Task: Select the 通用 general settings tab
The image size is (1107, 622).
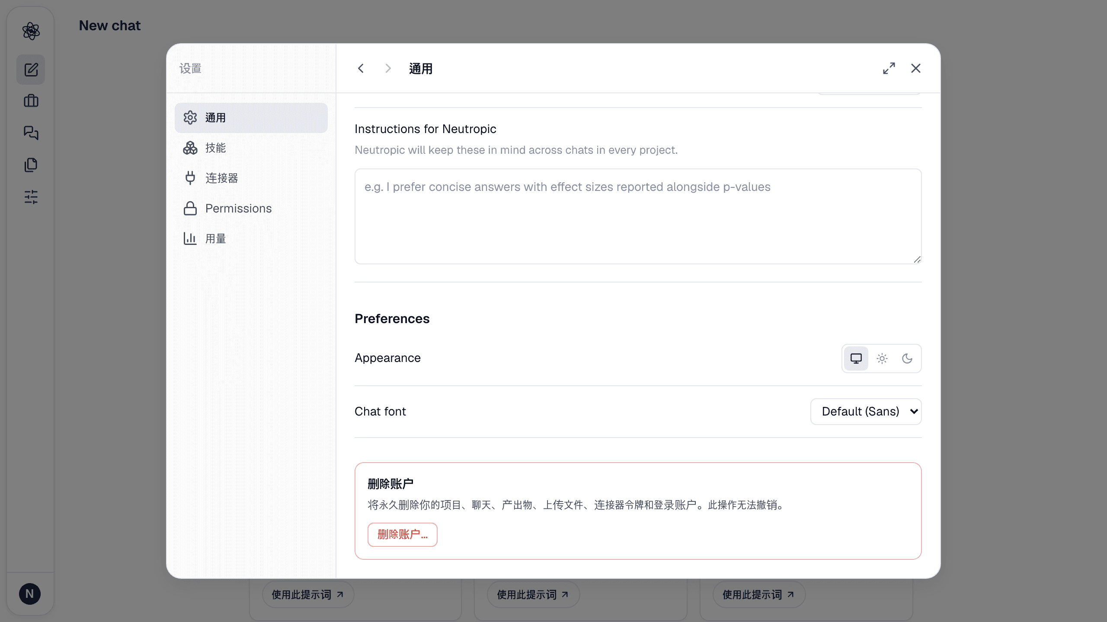Action: pyautogui.click(x=251, y=117)
